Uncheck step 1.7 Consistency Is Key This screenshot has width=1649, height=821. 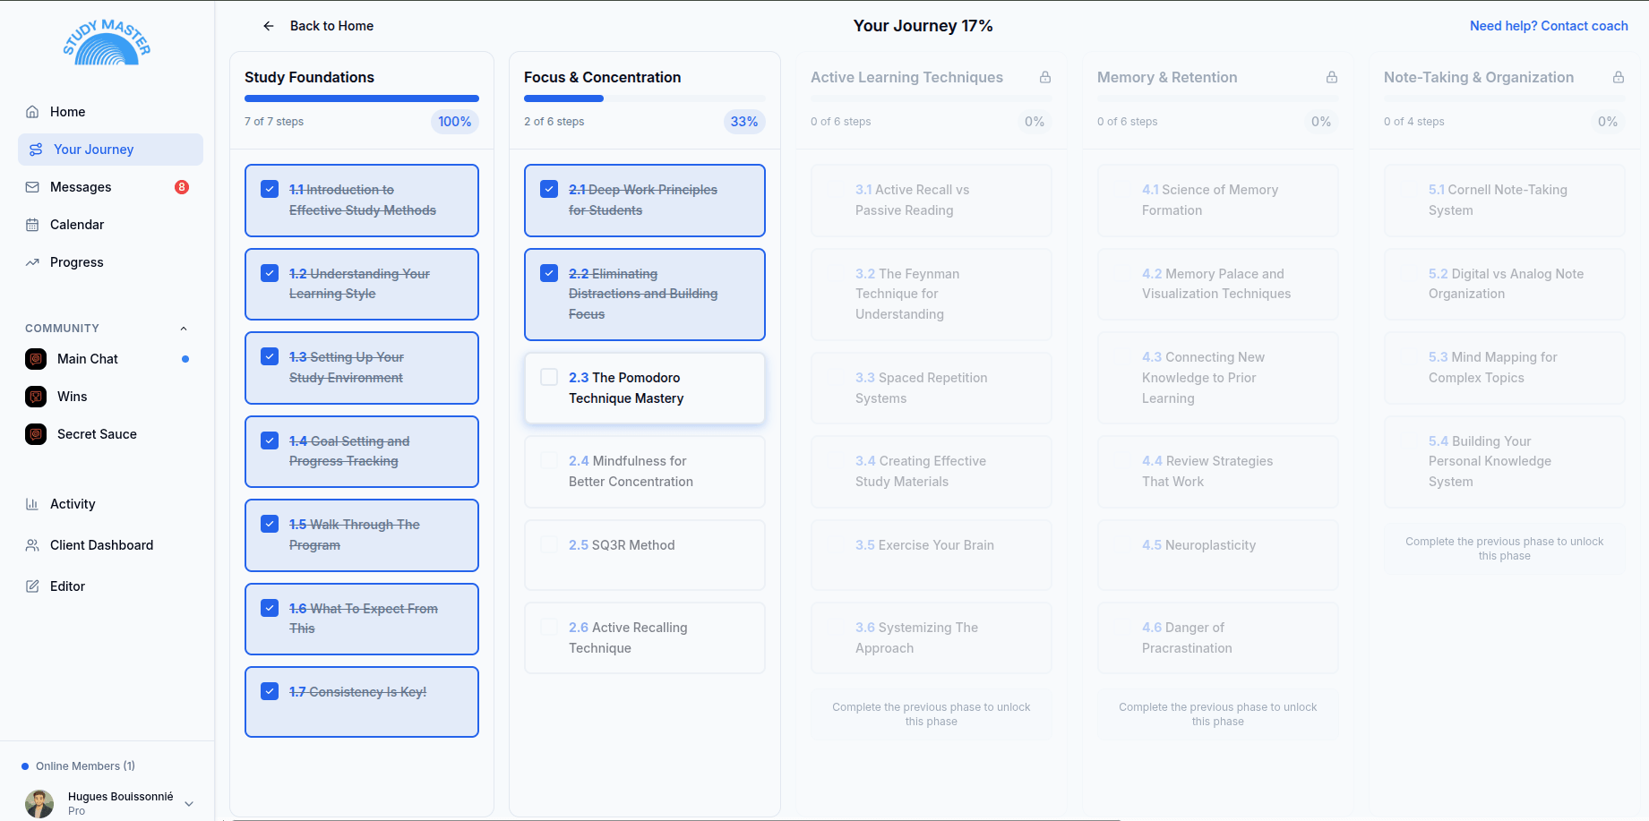(270, 690)
